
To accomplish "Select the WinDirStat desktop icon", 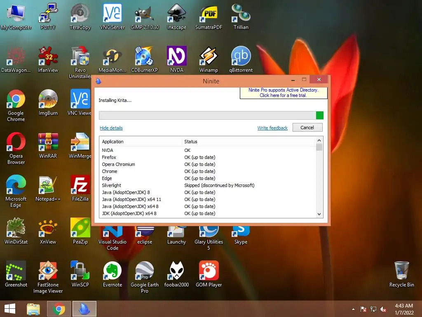I will pyautogui.click(x=16, y=231).
